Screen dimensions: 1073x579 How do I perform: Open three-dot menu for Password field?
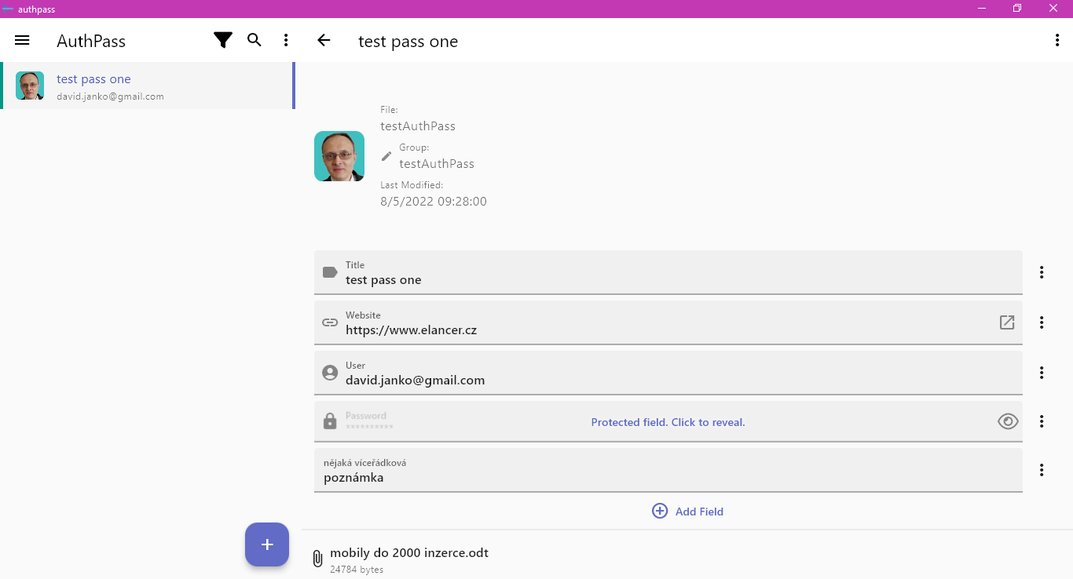click(1042, 421)
